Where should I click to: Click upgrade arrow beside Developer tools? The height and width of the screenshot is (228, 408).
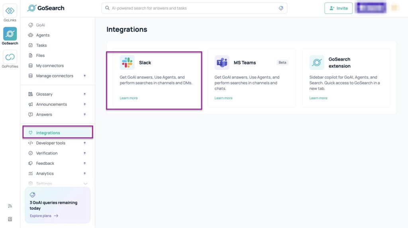(x=84, y=143)
